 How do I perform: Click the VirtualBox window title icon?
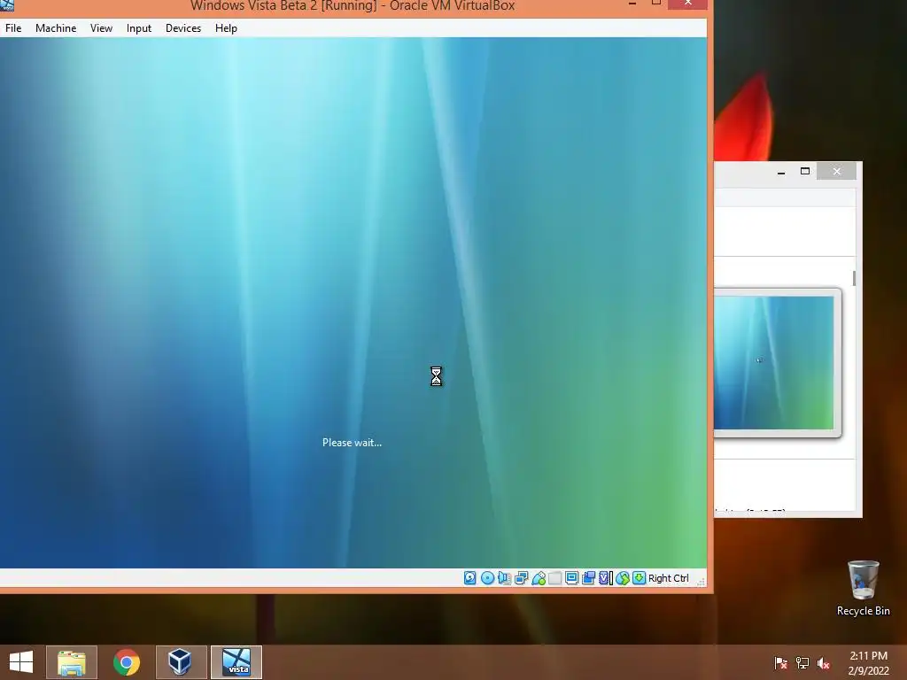7,5
